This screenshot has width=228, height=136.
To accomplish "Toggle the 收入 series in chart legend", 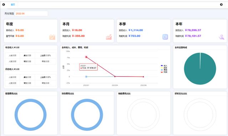I will click(164, 66).
